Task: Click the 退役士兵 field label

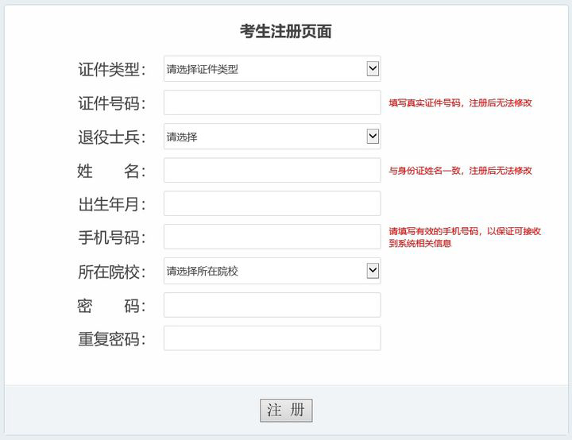Action: (x=111, y=137)
